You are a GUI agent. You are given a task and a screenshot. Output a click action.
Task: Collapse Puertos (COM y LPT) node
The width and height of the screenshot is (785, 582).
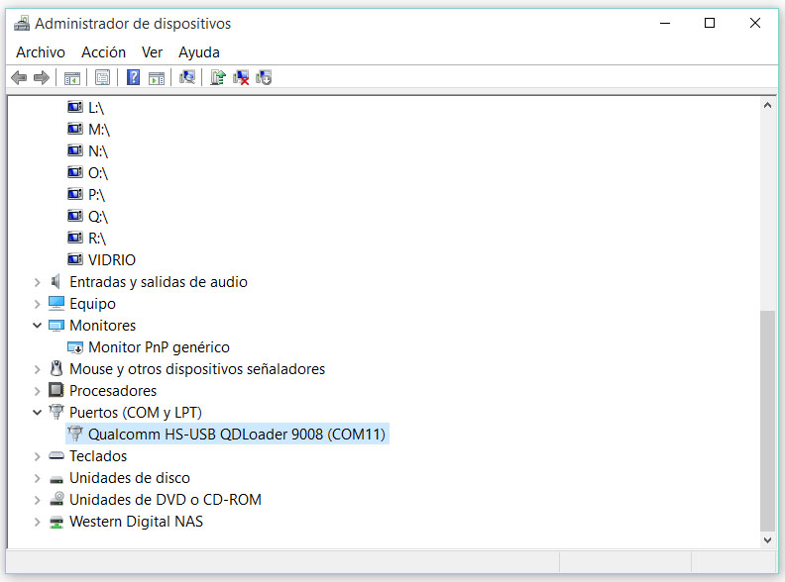pyautogui.click(x=38, y=413)
